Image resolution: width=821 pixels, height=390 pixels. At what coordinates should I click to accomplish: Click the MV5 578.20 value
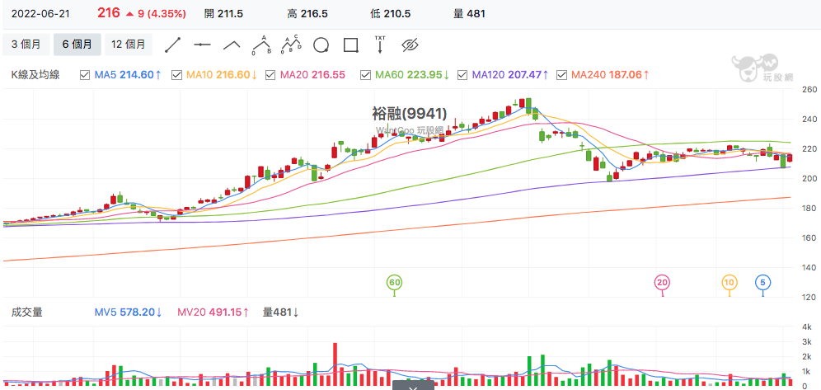pos(129,312)
